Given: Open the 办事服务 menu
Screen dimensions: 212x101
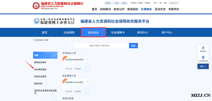Looking at the screenshot, I should click(146, 9).
